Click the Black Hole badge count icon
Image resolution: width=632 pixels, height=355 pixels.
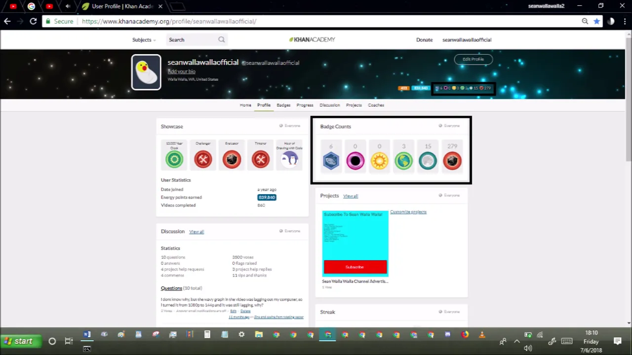click(355, 161)
